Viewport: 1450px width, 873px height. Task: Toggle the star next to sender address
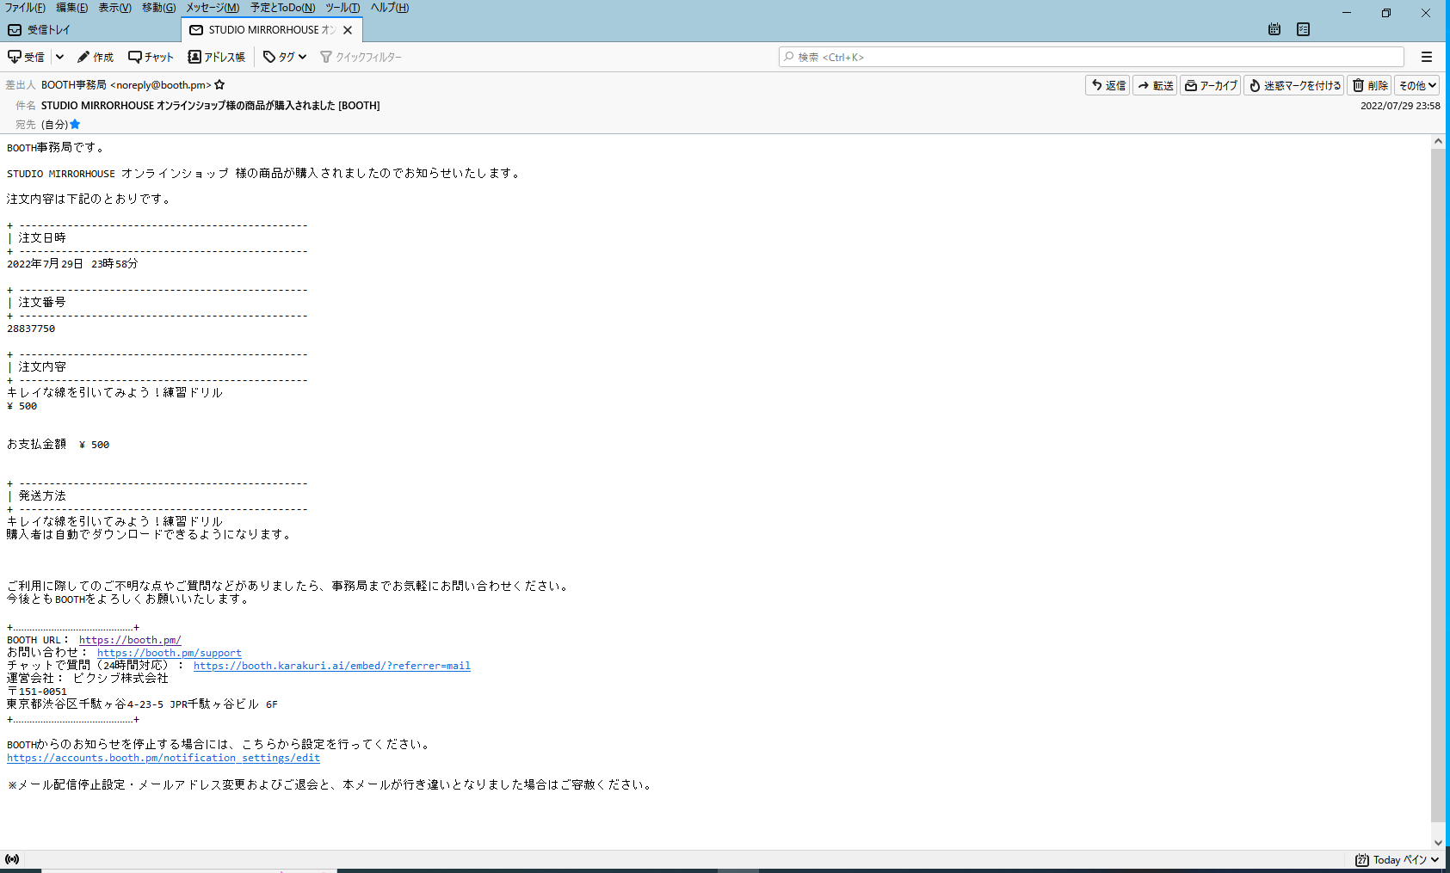(x=219, y=85)
